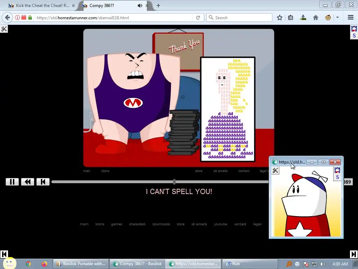Mute the Compy 386?? tab audio icon
The image size is (358, 269).
point(140,6)
